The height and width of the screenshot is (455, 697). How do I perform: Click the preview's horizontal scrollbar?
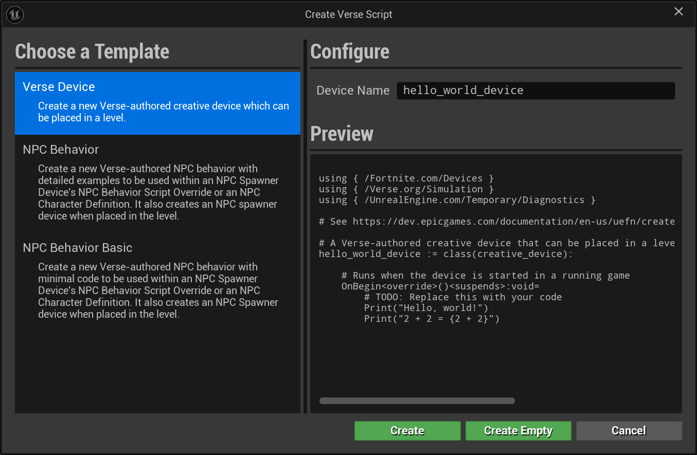[x=417, y=401]
